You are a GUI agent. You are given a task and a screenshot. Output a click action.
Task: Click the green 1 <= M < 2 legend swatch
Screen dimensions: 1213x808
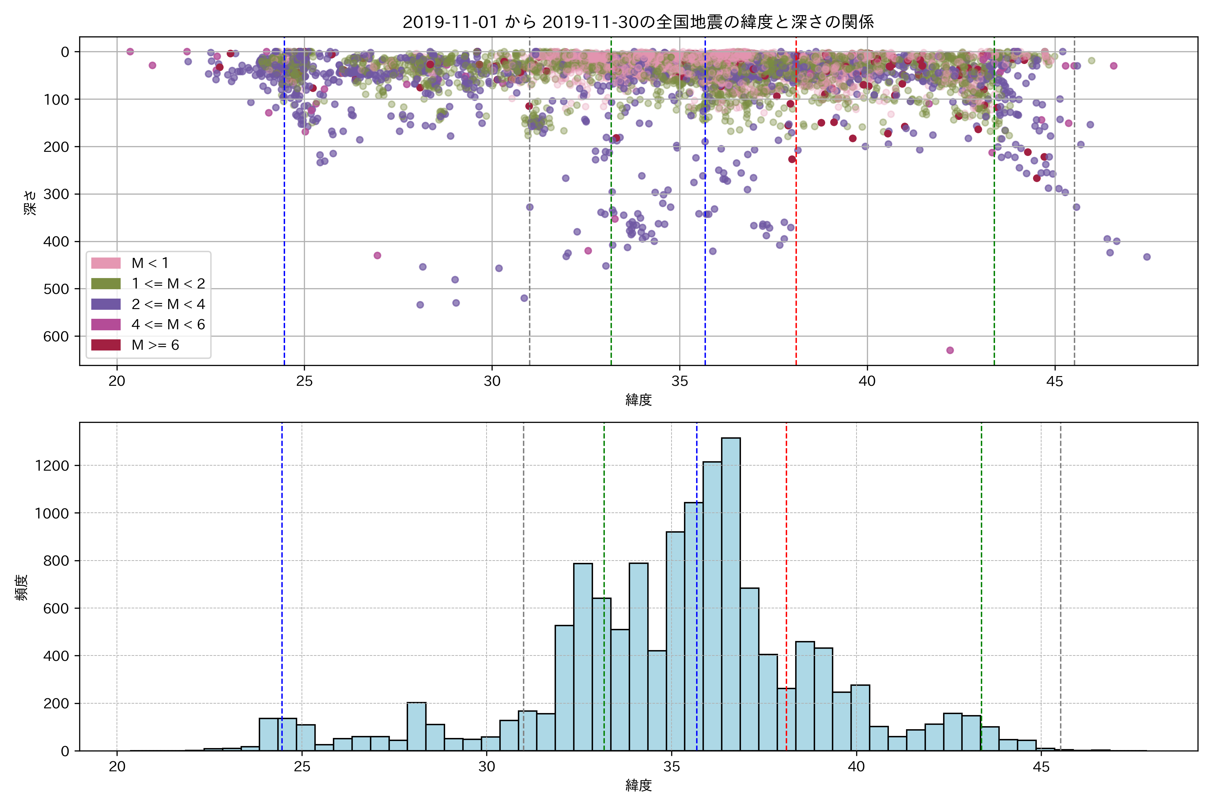[106, 283]
